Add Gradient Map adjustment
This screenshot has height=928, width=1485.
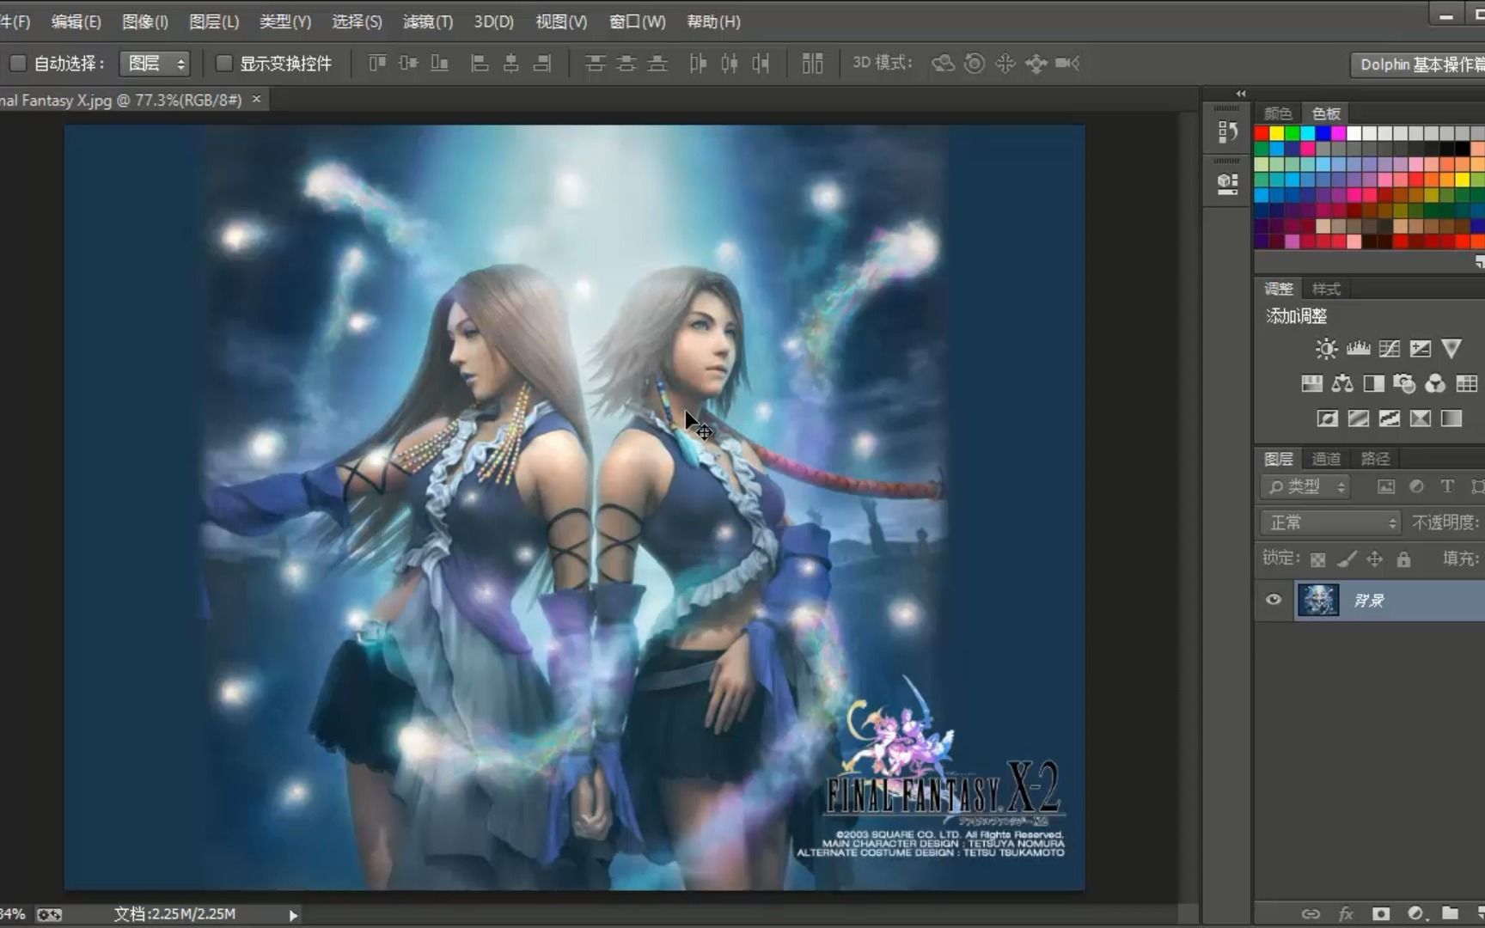1451,418
